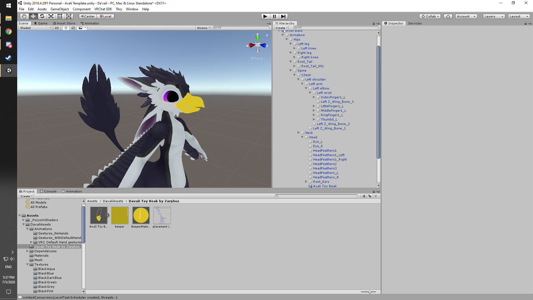Toggle Local handle rotation
Screen dimensions: 533x300
coord(105,16)
